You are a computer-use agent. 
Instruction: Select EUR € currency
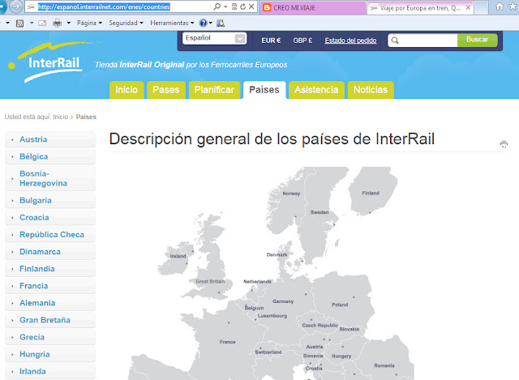[x=271, y=41]
